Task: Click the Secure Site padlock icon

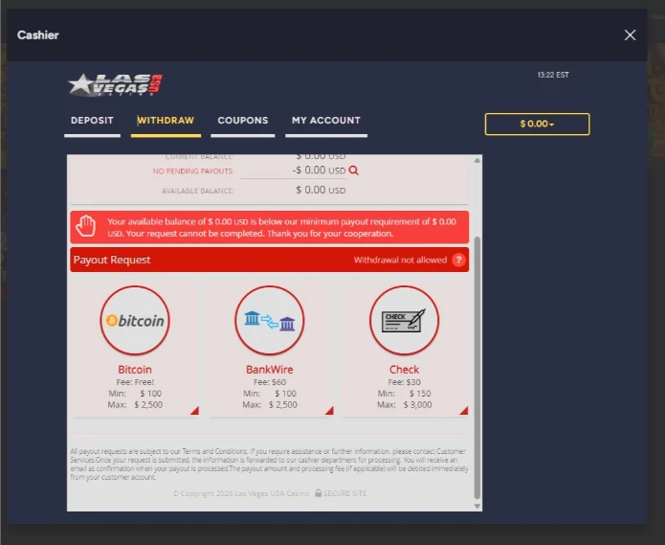Action: tap(318, 493)
